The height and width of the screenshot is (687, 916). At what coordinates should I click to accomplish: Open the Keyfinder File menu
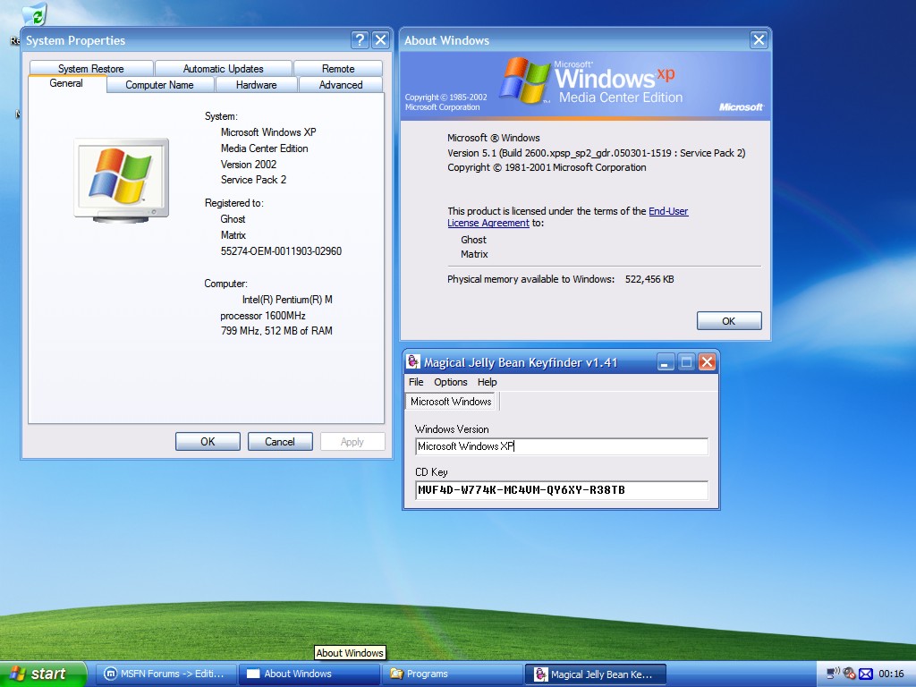(x=416, y=382)
